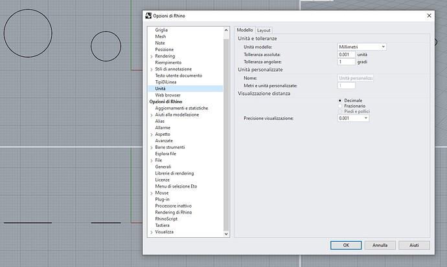
Task: Click the Rhino icon in dialog title bar
Action: click(148, 16)
